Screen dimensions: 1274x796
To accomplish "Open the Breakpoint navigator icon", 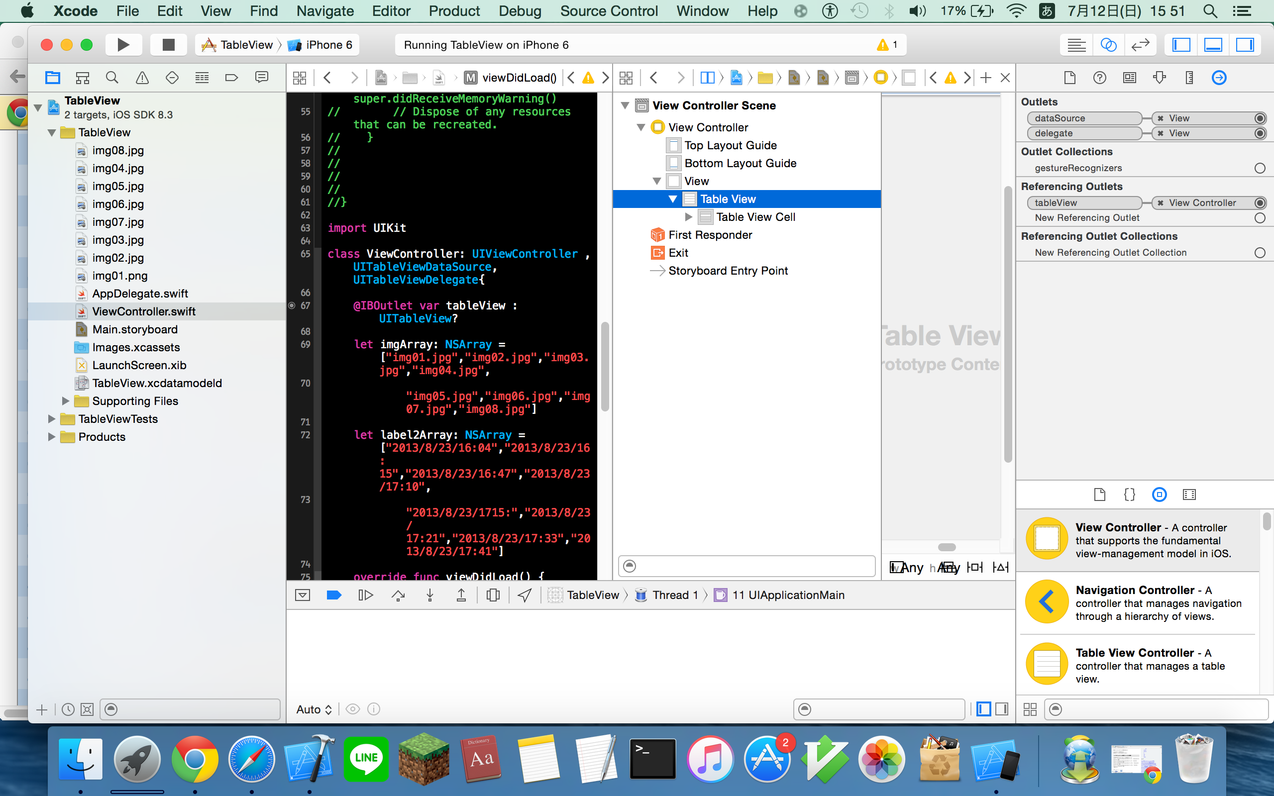I will click(x=231, y=78).
